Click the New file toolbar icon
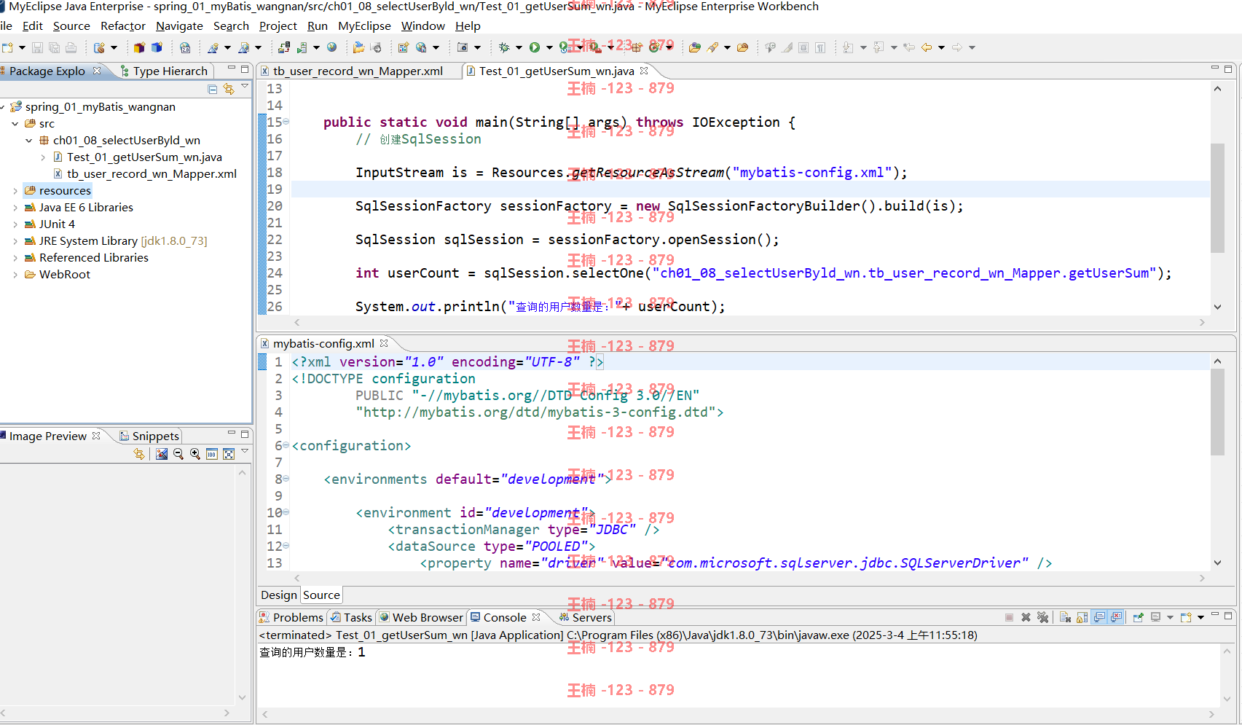 (8, 47)
